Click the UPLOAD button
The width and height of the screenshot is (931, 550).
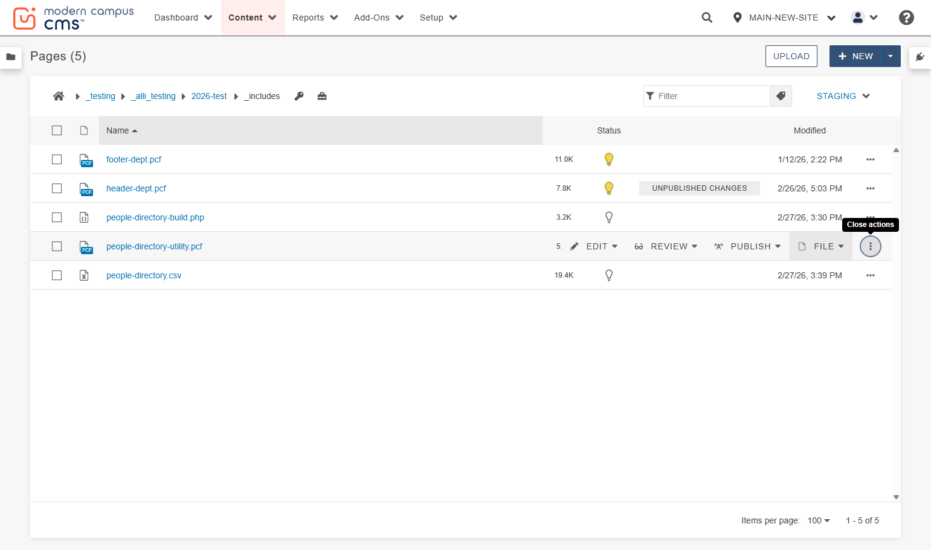tap(791, 56)
